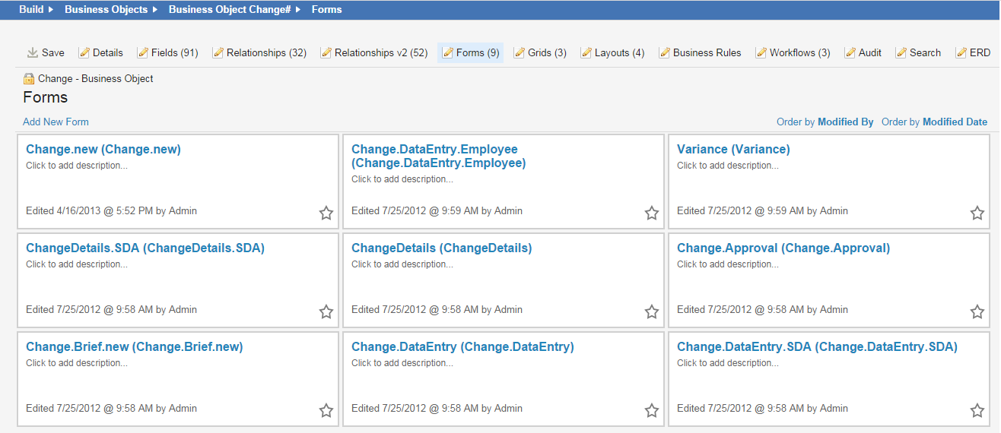Favorite the Change.Approval form with star

977,312
